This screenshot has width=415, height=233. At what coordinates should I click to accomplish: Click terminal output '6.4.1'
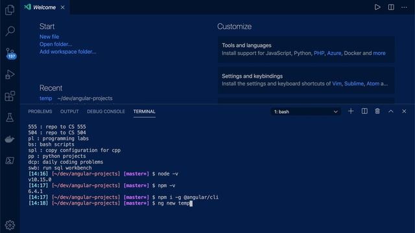pos(35,192)
